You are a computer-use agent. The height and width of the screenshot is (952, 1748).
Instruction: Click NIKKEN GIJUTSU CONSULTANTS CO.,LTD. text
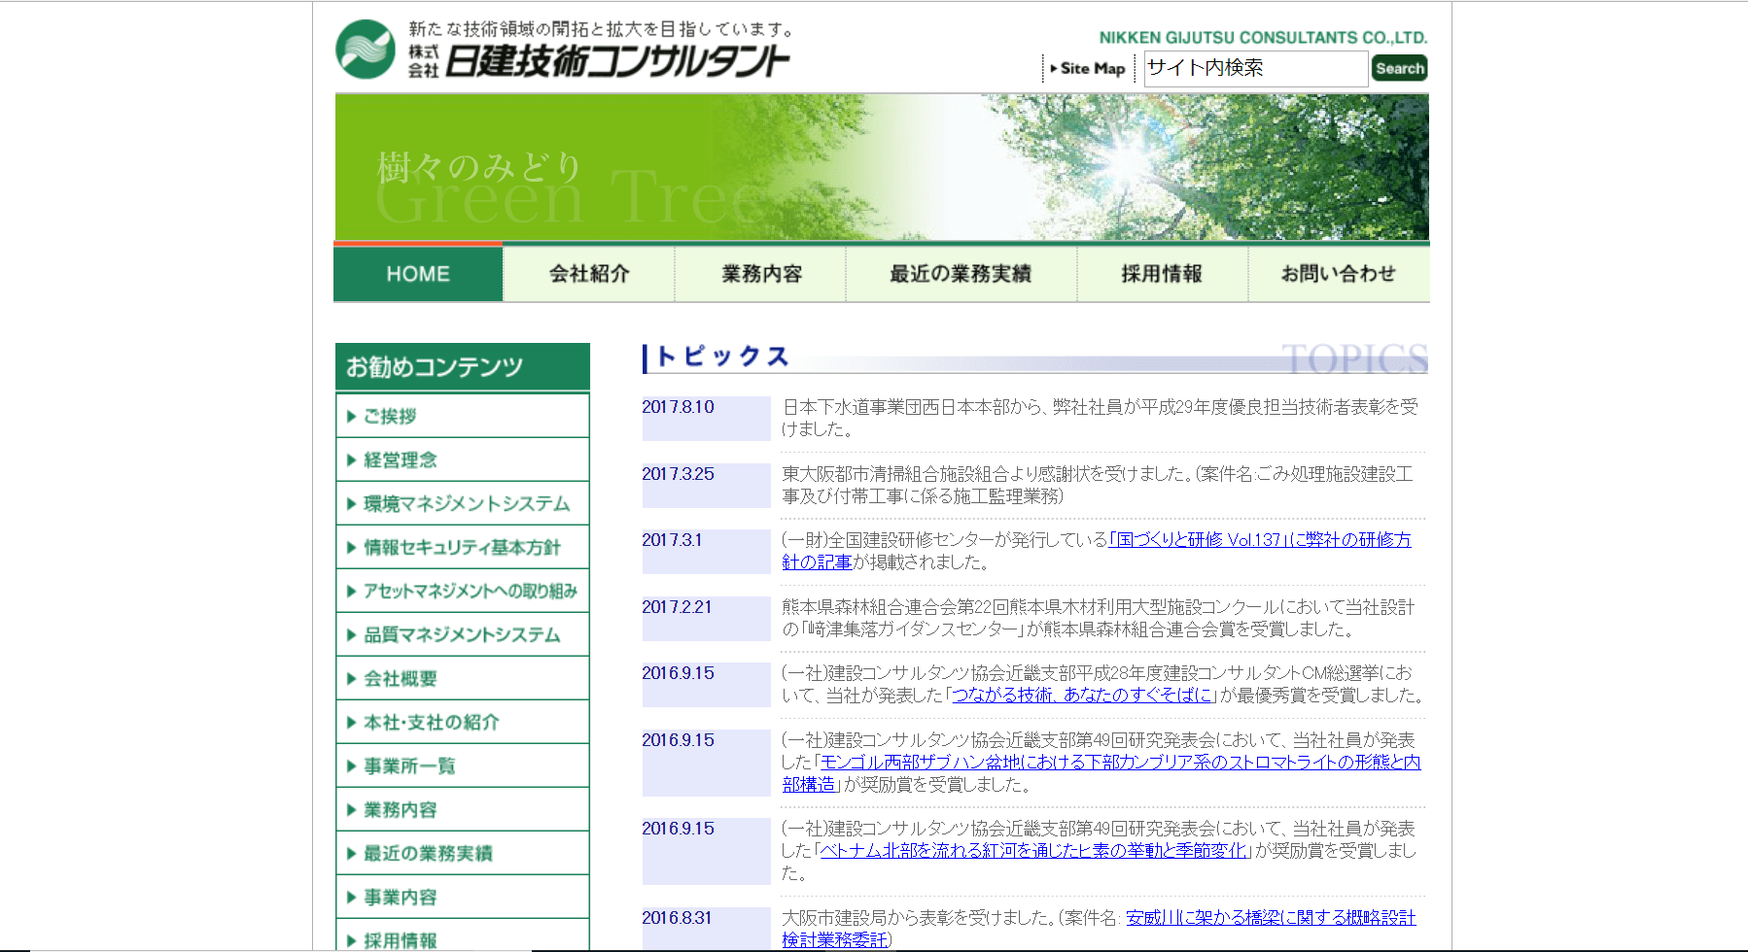[1263, 38]
